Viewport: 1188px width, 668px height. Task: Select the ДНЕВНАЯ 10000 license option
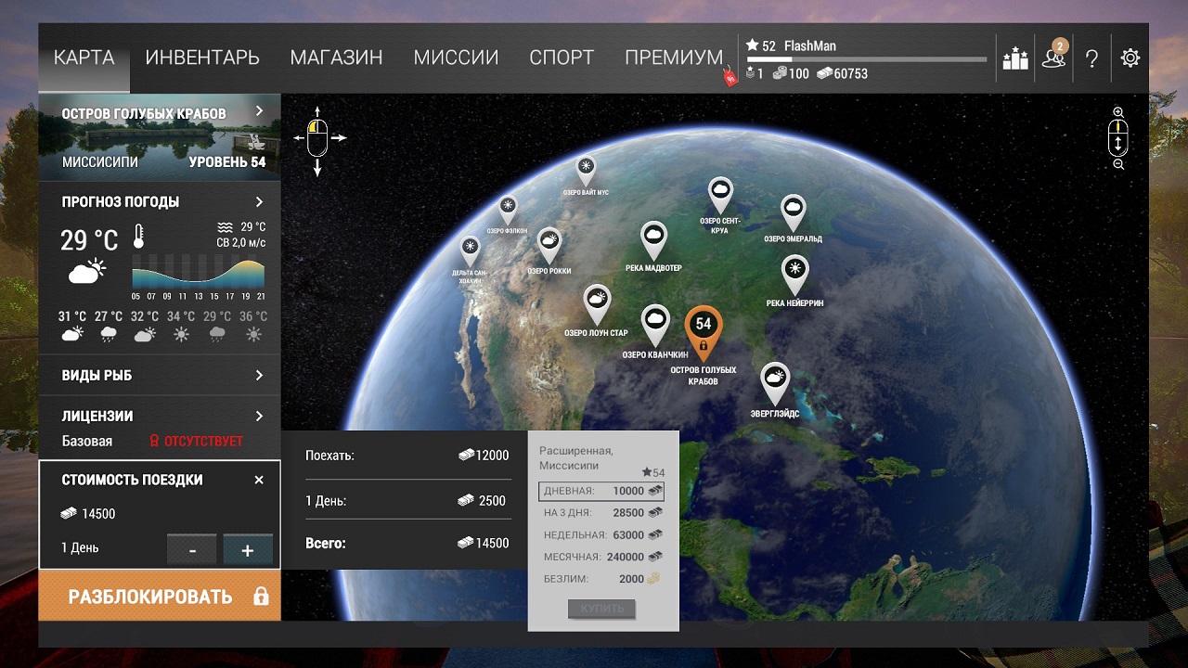(601, 491)
